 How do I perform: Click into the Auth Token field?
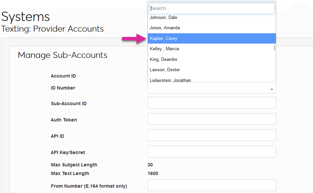tap(212, 119)
